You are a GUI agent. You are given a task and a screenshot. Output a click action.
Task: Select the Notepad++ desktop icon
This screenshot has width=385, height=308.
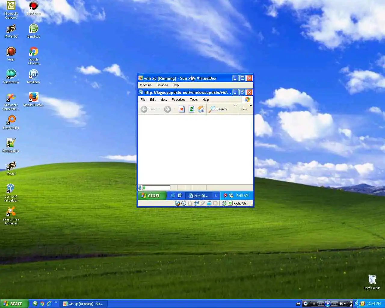(x=11, y=145)
